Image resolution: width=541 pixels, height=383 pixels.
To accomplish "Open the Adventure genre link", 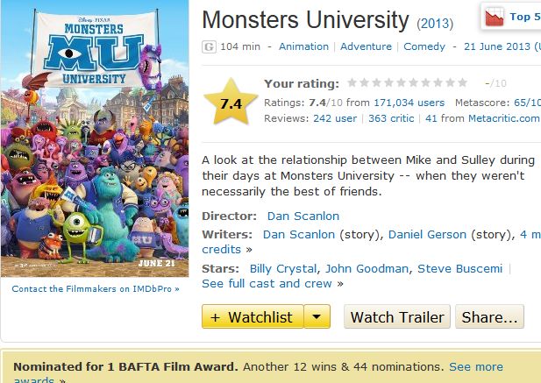I will click(367, 46).
